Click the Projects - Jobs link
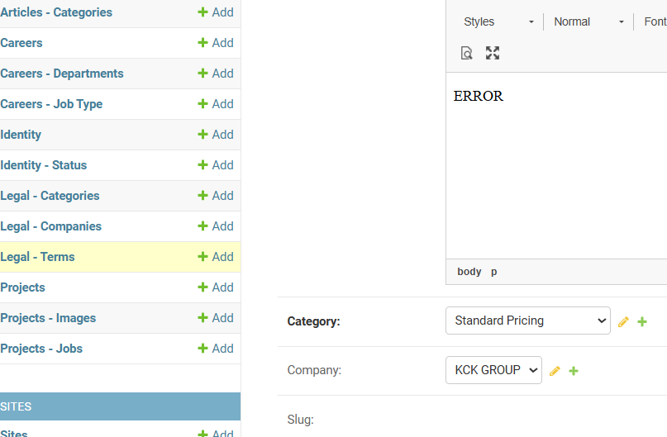 click(x=41, y=349)
